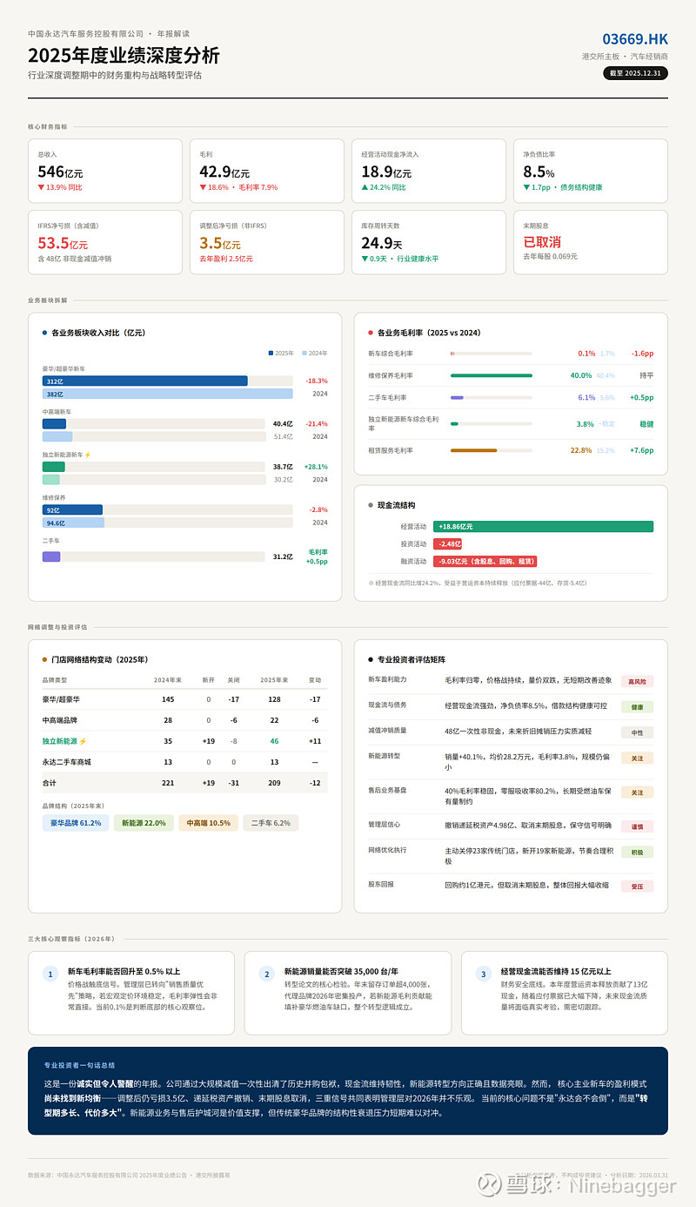Click the 关注 badge in 新能源转型 row
This screenshot has width=696, height=1207.
pos(637,758)
